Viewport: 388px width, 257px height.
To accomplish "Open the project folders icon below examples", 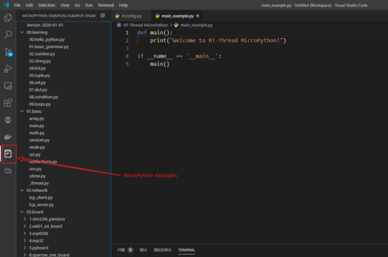I will click(8, 171).
